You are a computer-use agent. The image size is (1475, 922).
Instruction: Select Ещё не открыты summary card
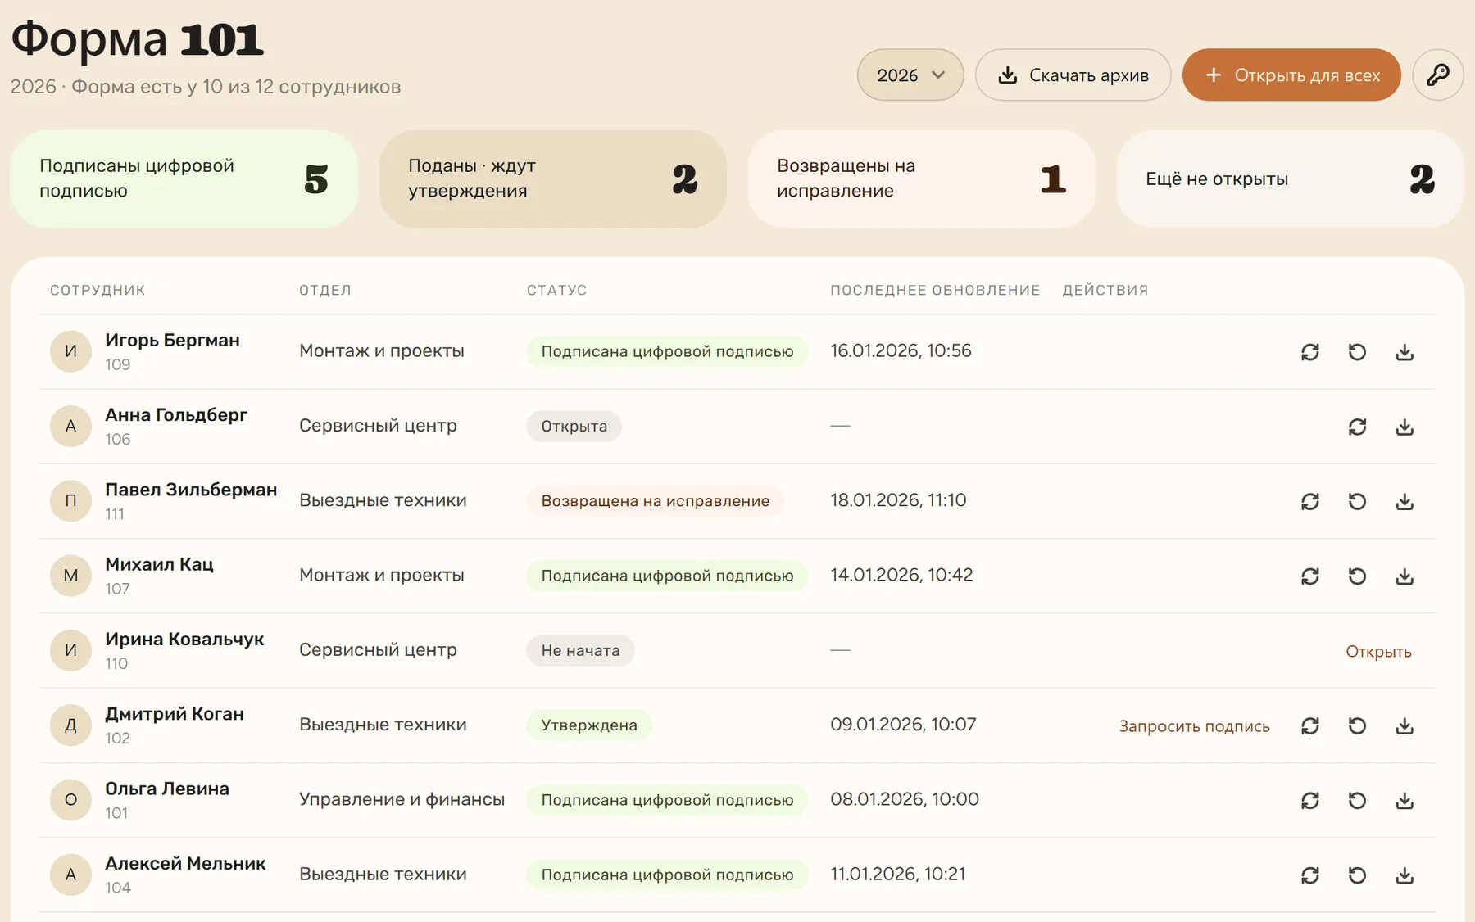[1291, 179]
